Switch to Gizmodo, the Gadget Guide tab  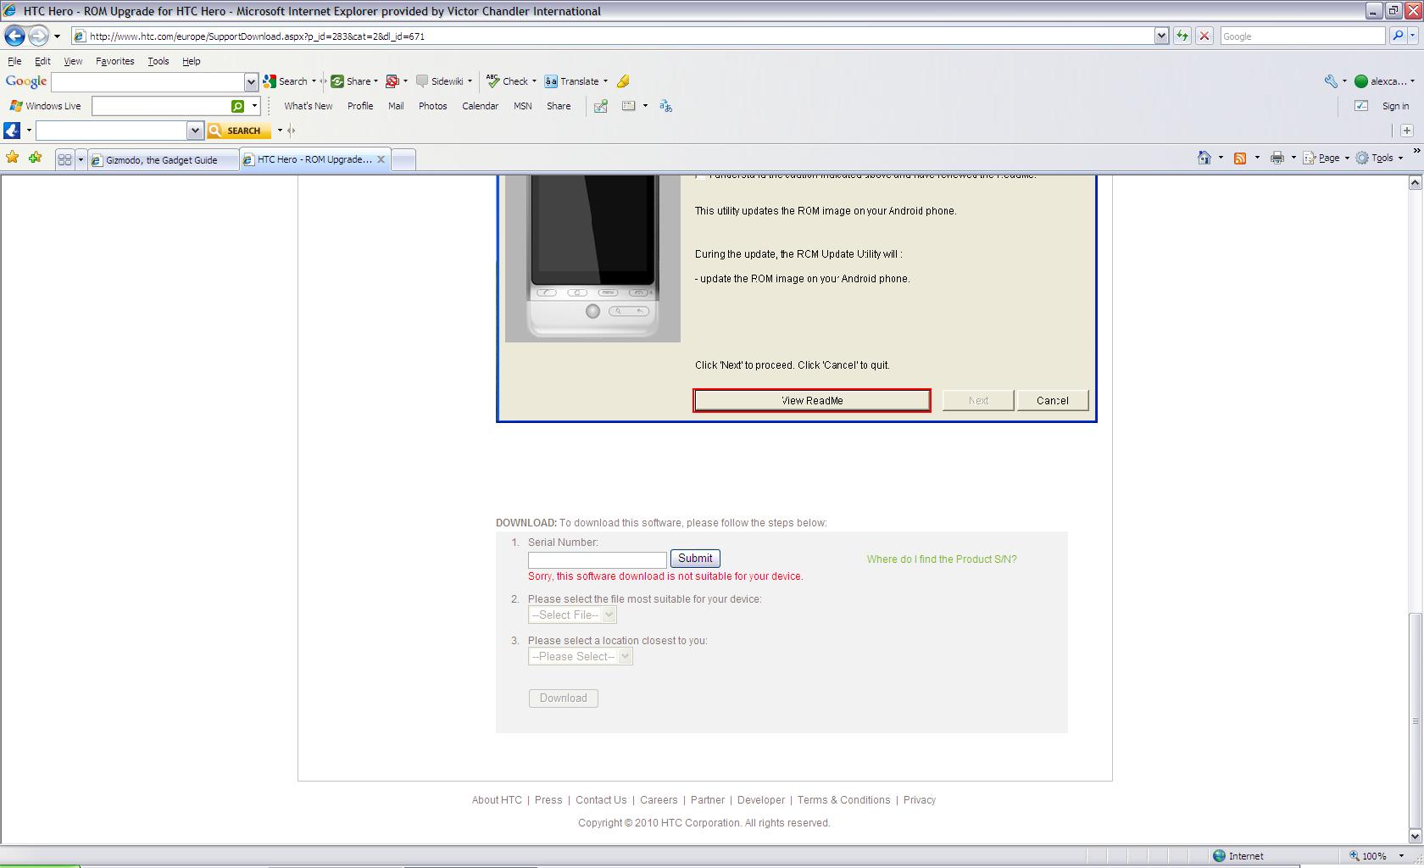click(x=161, y=159)
